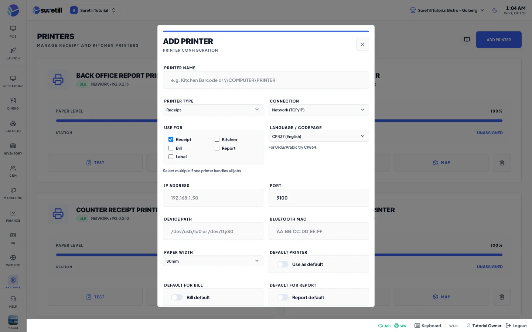Open the Paper Width dropdown
Viewport: 532px width, 332px height.
pyautogui.click(x=213, y=261)
